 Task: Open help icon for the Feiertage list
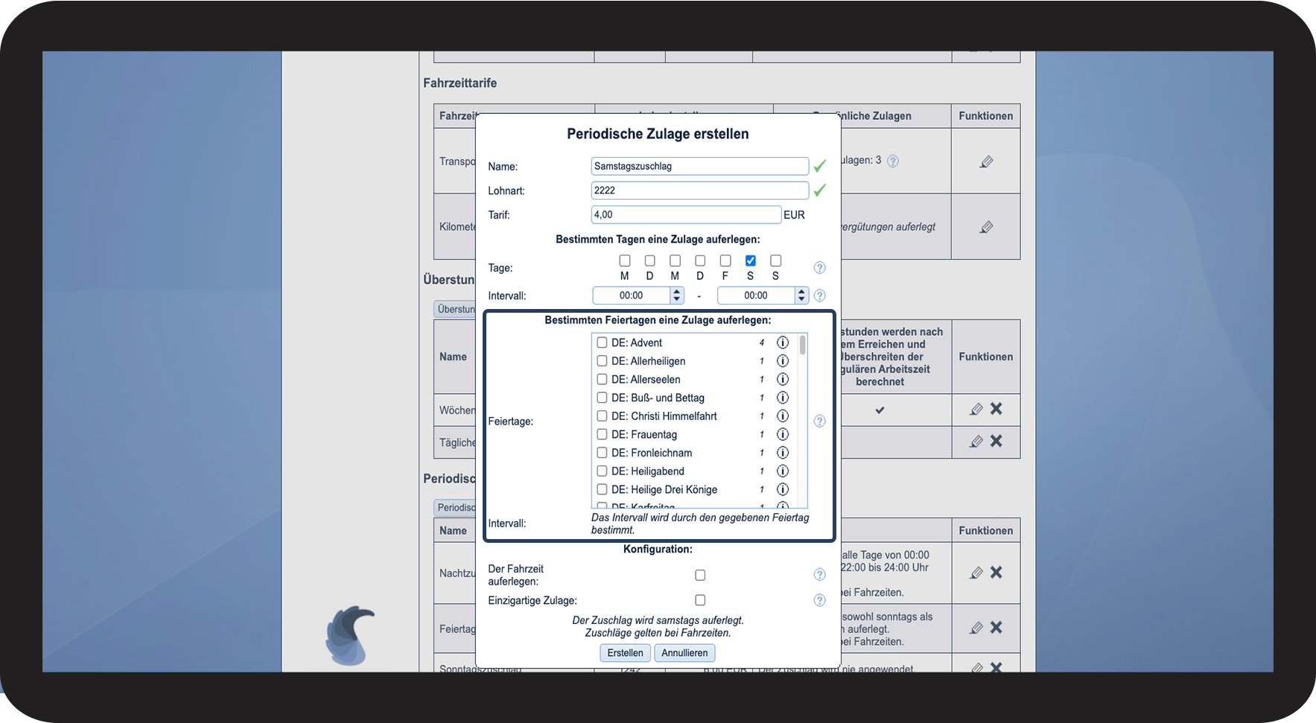[819, 421]
